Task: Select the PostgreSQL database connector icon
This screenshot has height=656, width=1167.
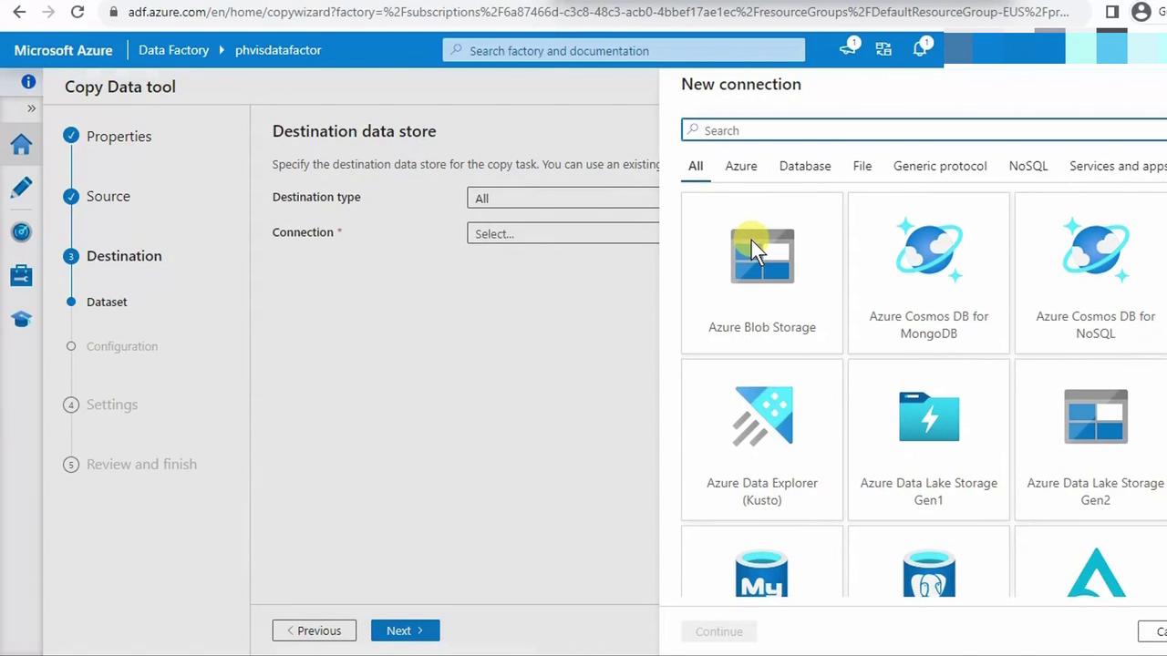Action: tap(928, 573)
